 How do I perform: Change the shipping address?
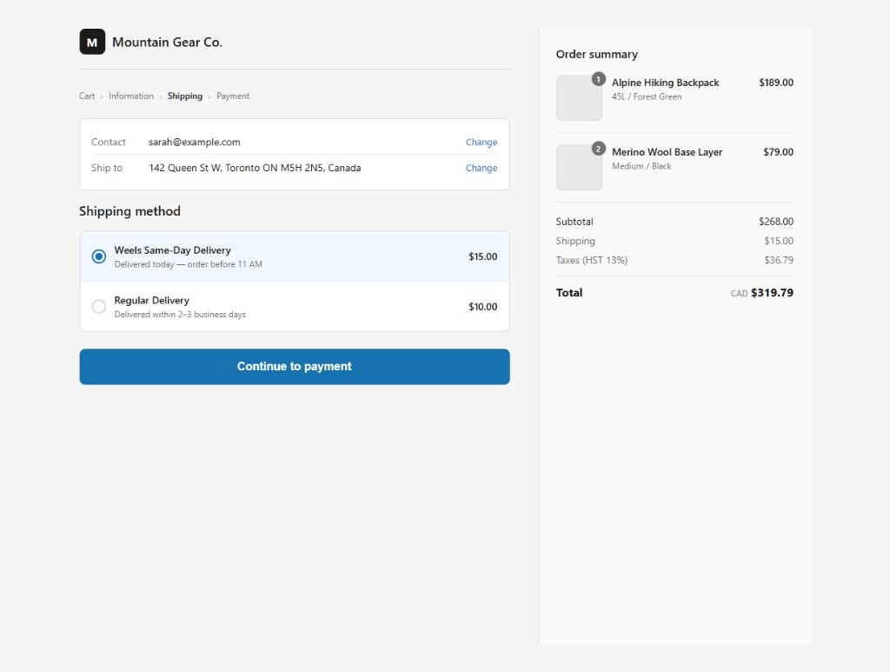coord(481,168)
